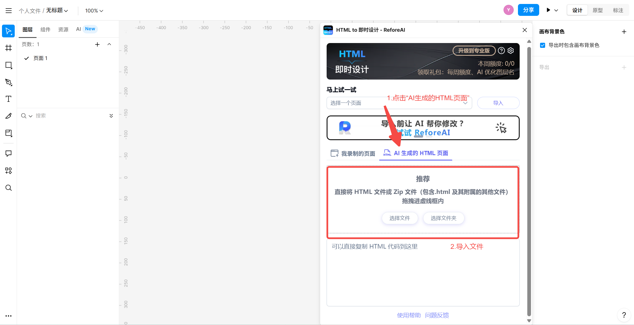Collapse the pages list chevron

pos(109,44)
